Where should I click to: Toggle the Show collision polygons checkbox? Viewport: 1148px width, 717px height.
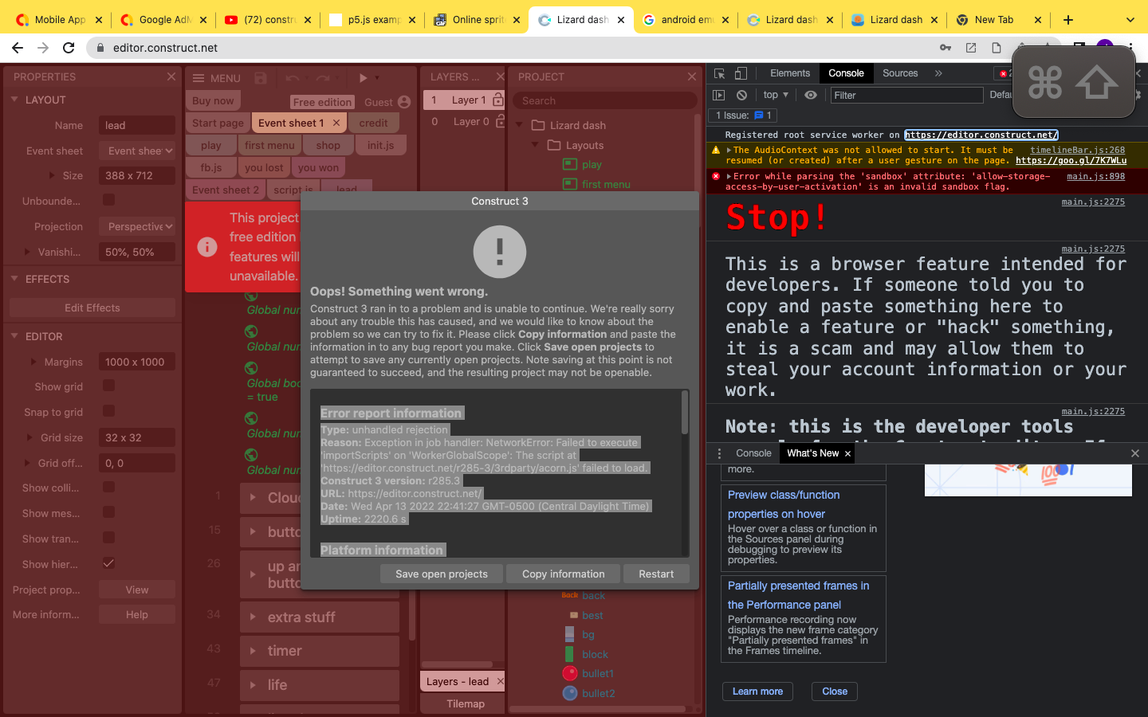pos(109,487)
